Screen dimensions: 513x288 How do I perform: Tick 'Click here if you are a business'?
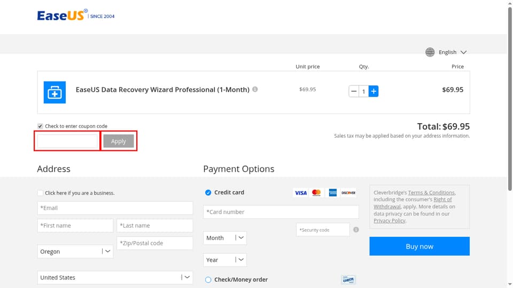click(40, 193)
